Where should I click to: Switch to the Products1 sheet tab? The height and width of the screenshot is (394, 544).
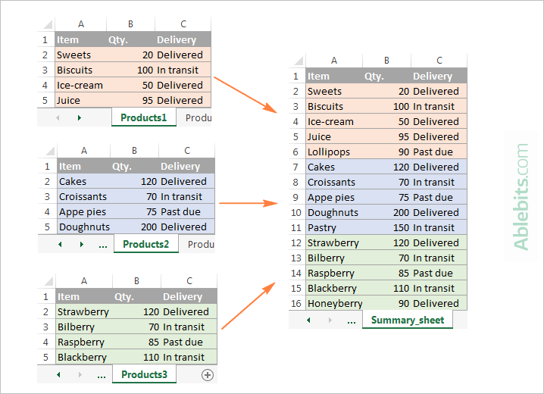(143, 117)
